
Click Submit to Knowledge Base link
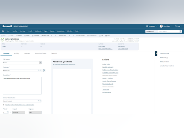coord(110,73)
